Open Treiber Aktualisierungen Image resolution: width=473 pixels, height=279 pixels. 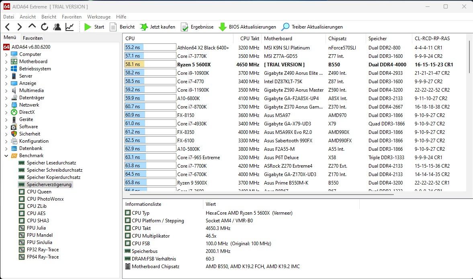312,27
